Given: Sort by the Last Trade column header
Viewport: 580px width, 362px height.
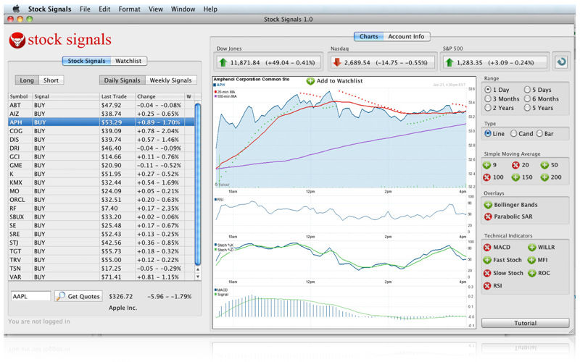Looking at the screenshot, I should (x=117, y=96).
